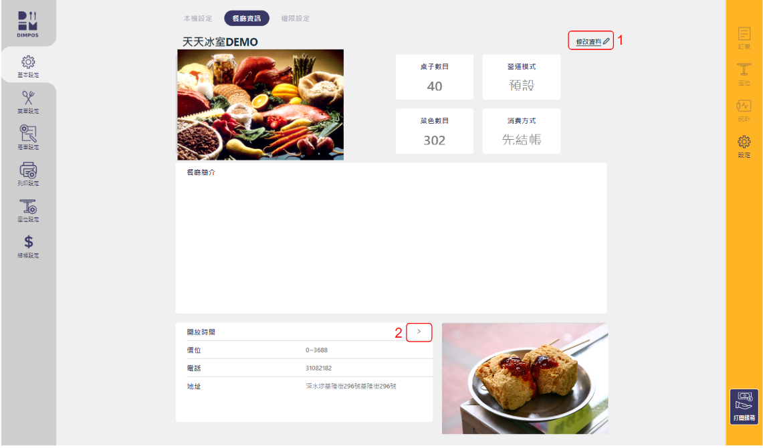Screen dimensions: 763x448
Task: Click the 打開錢箱 cash drawer button
Action: pos(744,407)
